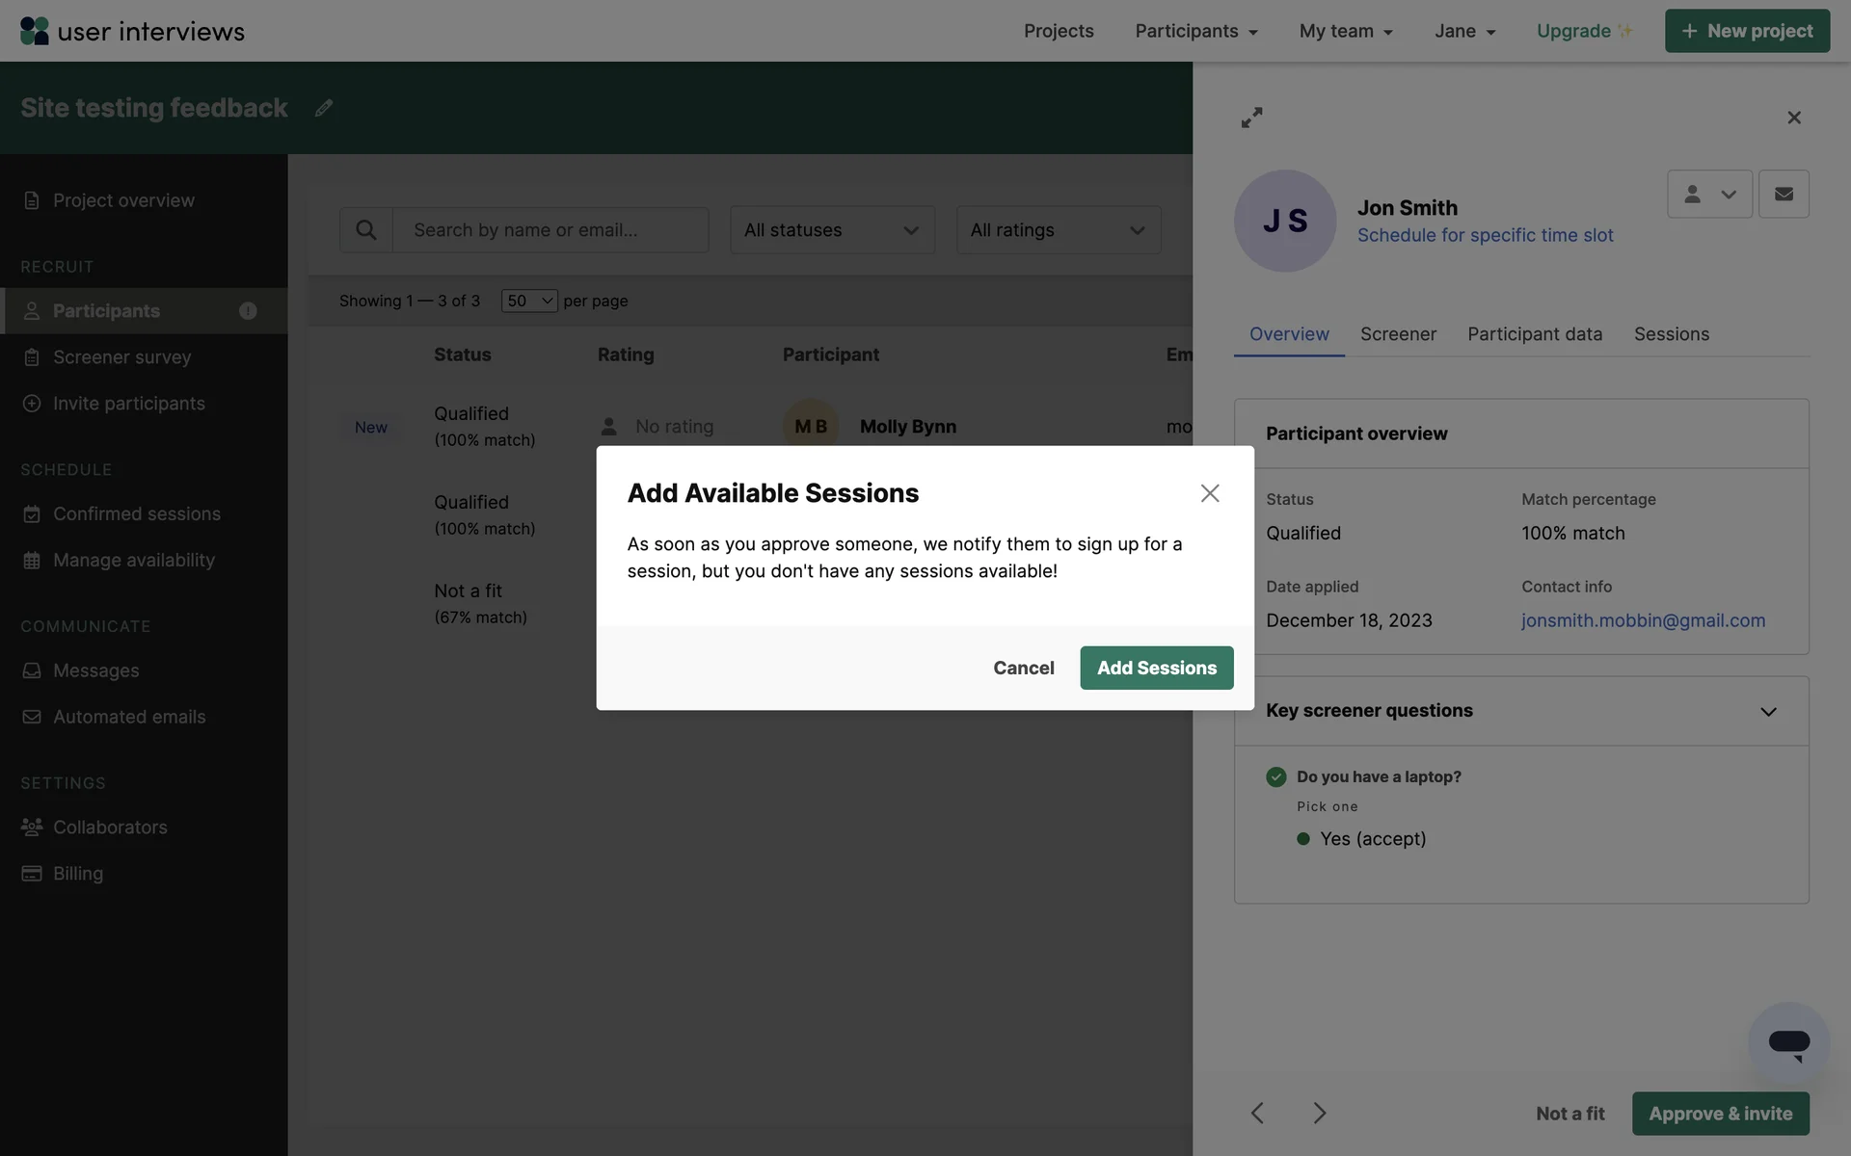
Task: Expand participant panel with the arrows icon
Action: pos(1251,118)
